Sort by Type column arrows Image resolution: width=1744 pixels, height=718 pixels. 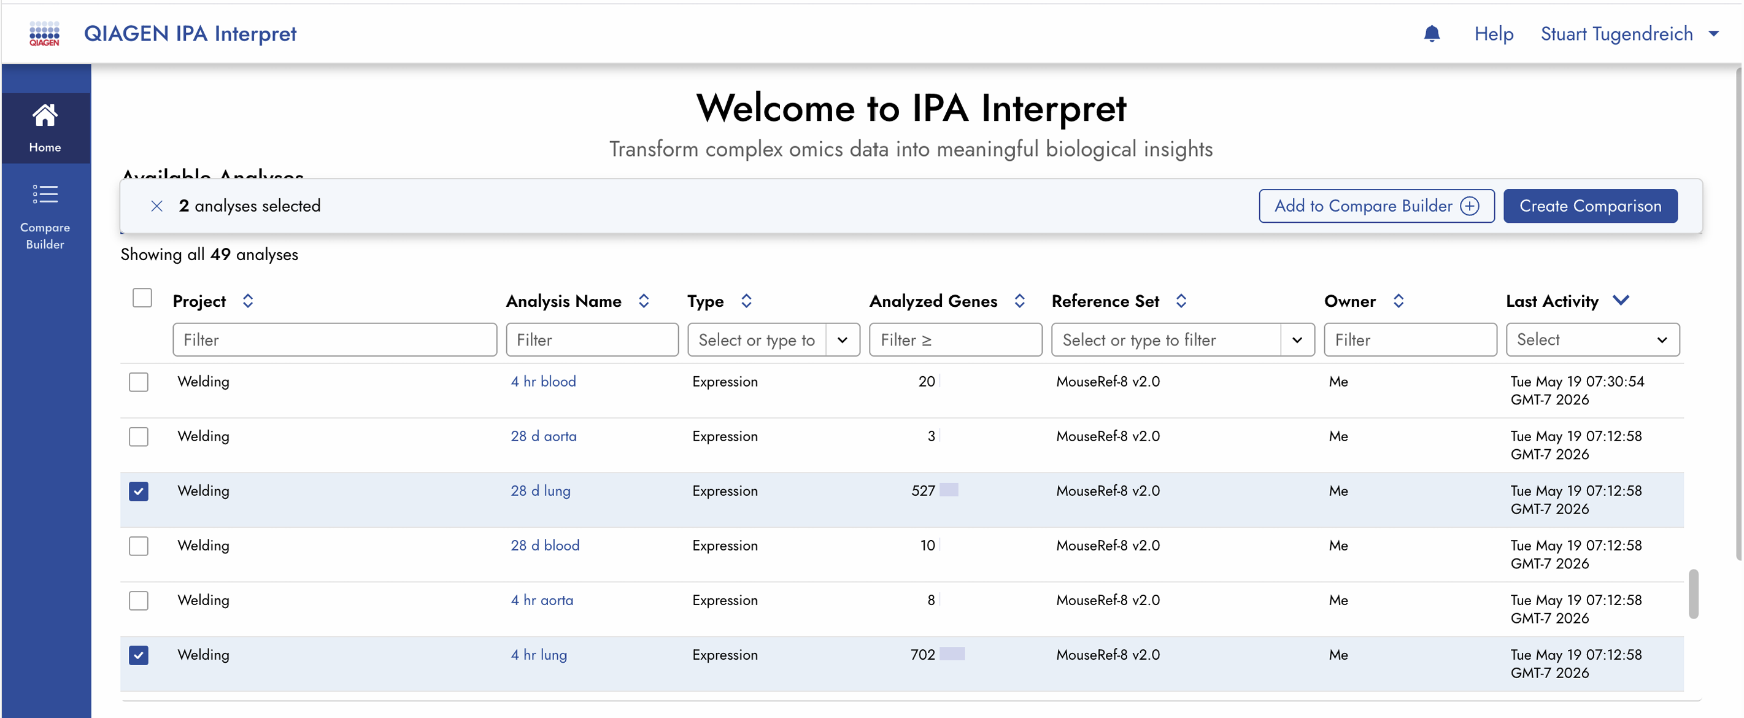coord(746,301)
